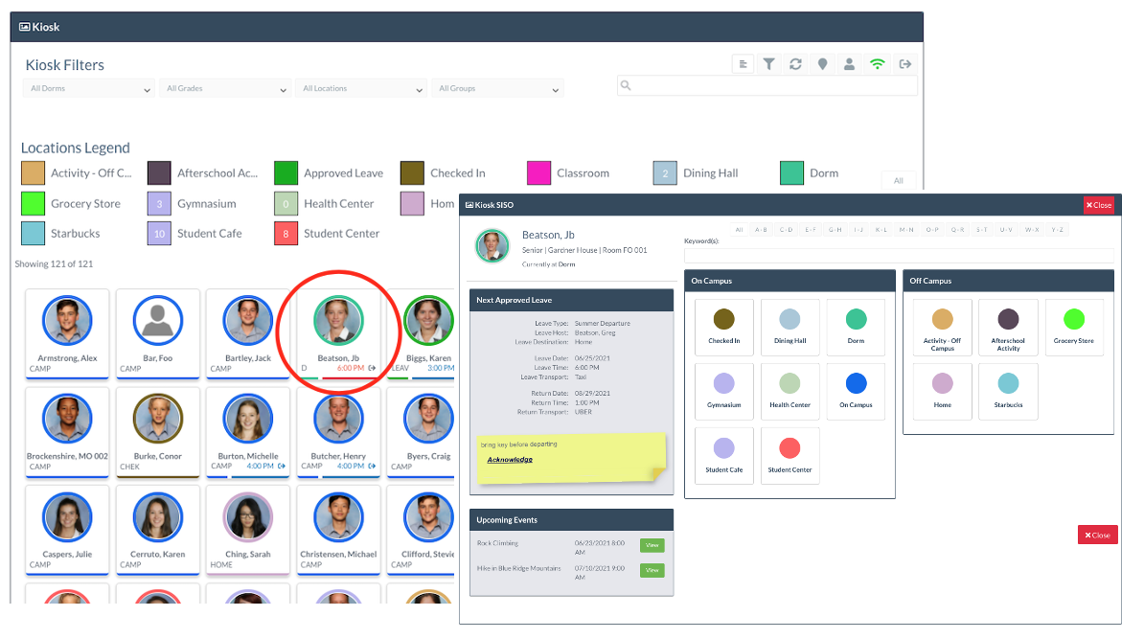Select Starbucks off-campus tile
Screen dimensions: 1144x639
pos(1008,391)
